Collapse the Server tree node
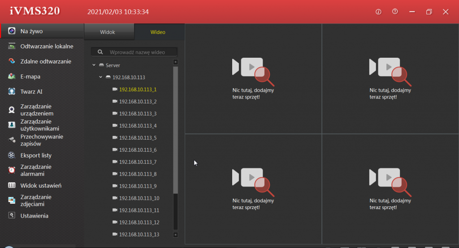Image resolution: width=459 pixels, height=248 pixels. tap(94, 65)
